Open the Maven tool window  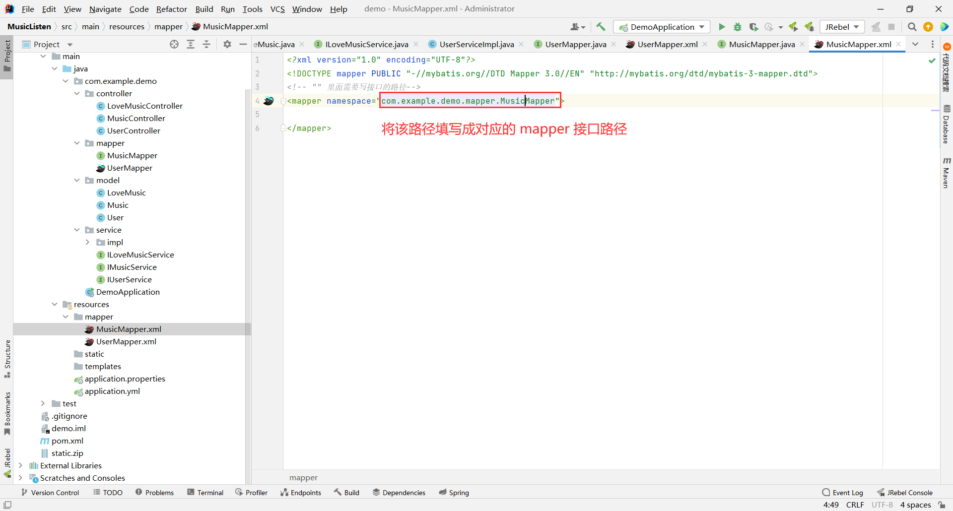[947, 173]
